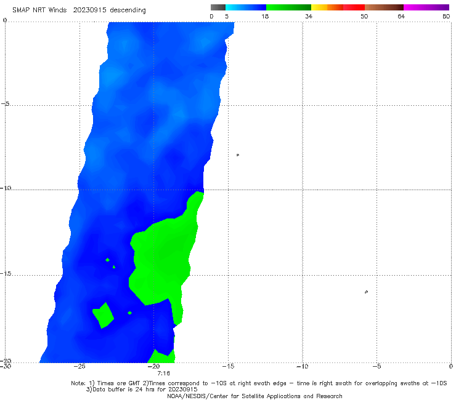The width and height of the screenshot is (456, 400).
Task: Click the longitude label '-15' on bottom axis
Action: [x=228, y=366]
